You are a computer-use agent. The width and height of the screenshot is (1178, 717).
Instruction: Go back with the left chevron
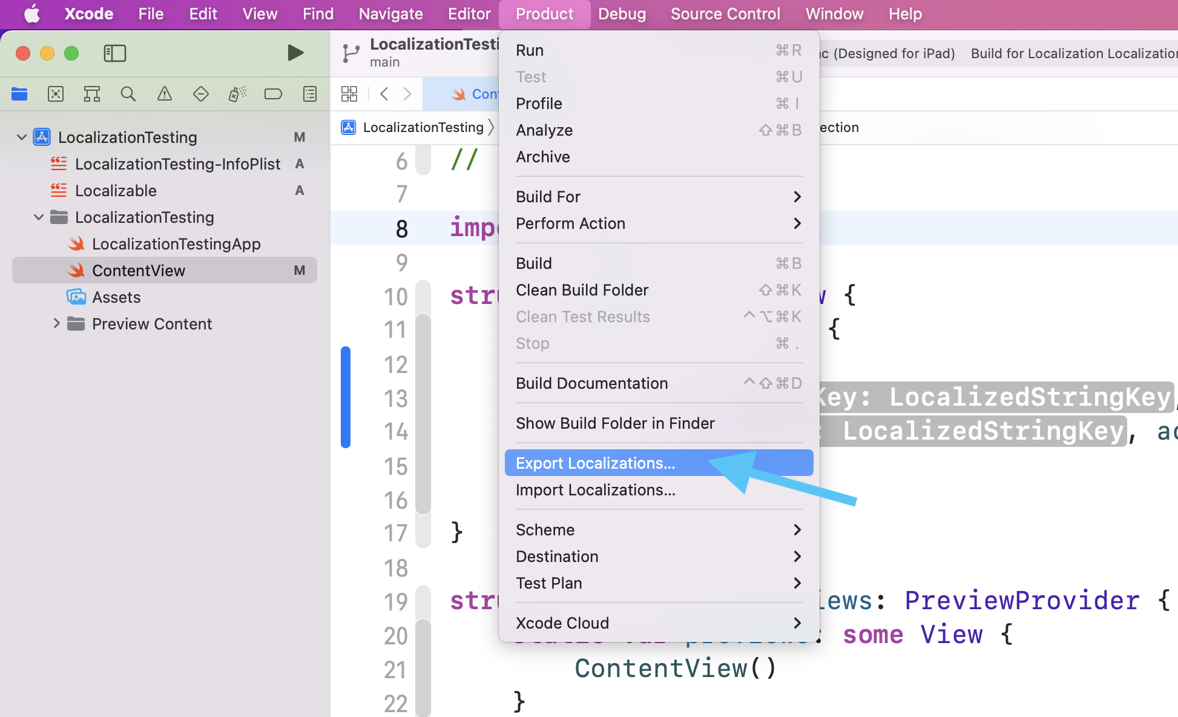click(x=384, y=94)
